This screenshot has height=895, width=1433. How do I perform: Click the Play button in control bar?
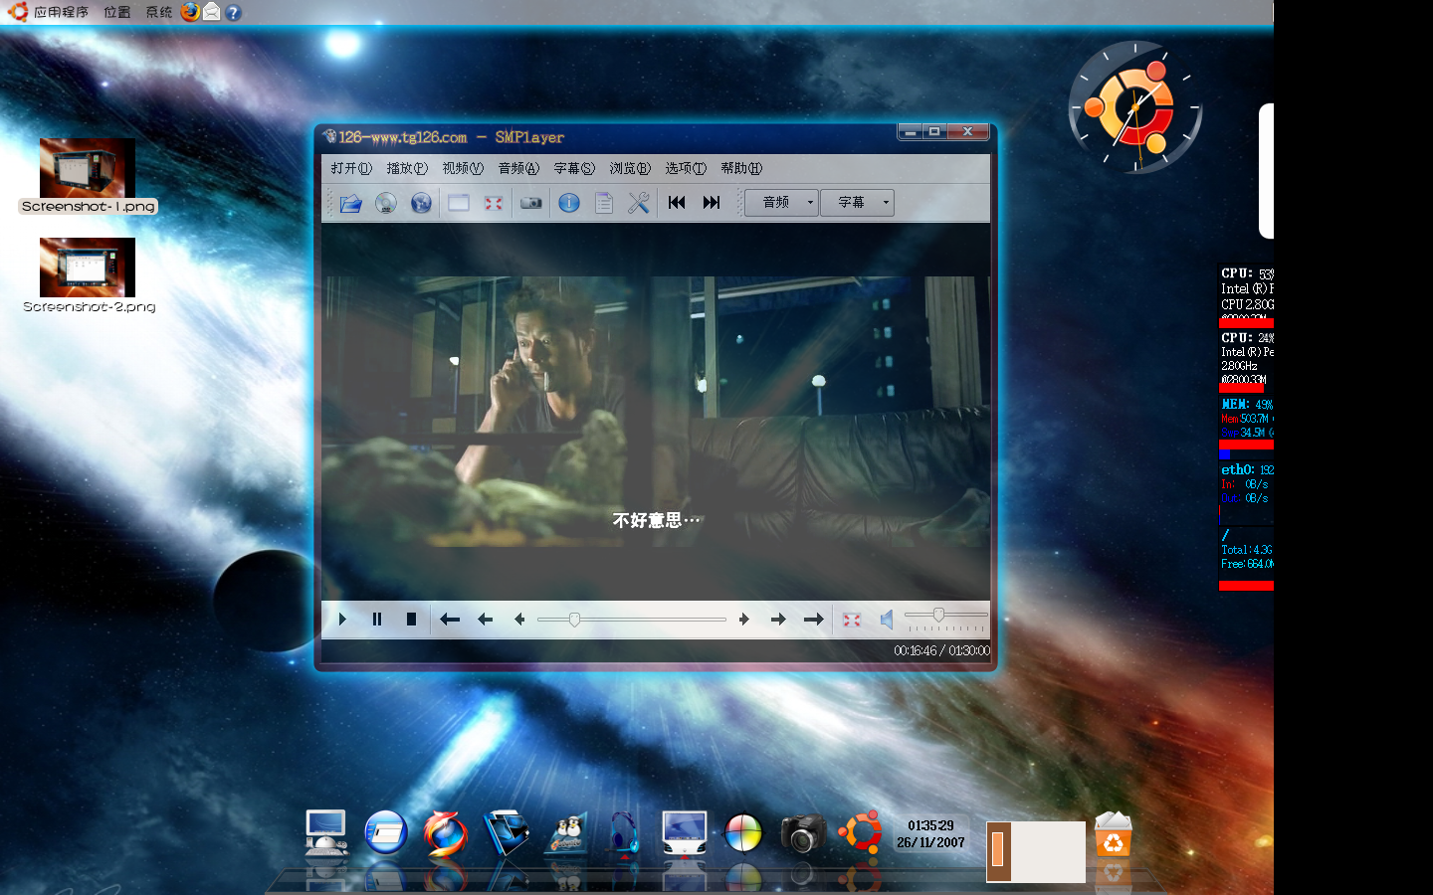point(342,620)
